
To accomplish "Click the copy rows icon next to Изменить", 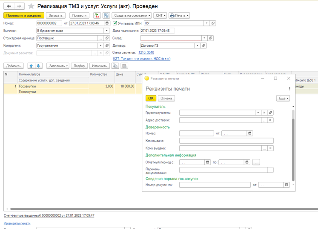I will (x=115, y=66).
